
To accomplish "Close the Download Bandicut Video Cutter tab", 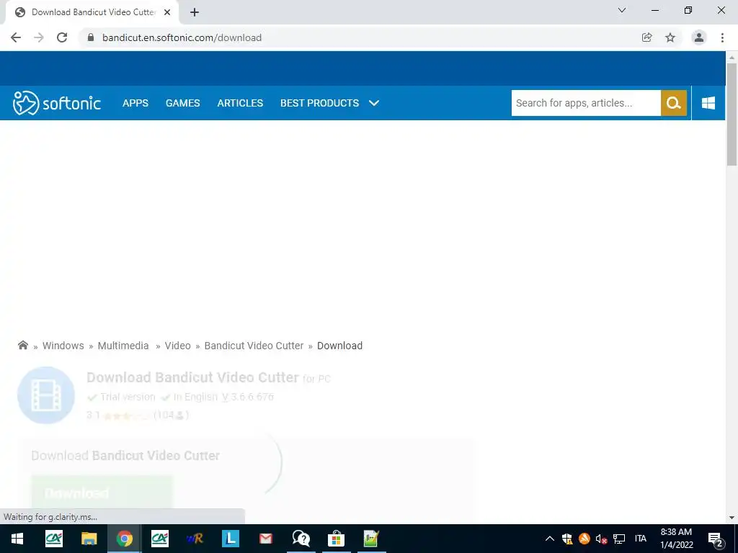I will coord(167,12).
